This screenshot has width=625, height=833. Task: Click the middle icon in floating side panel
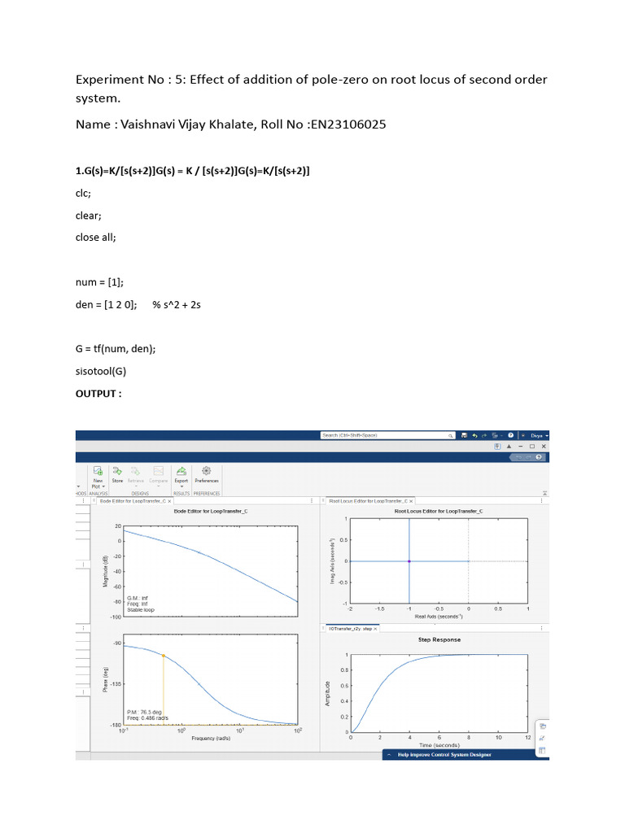pyautogui.click(x=542, y=739)
